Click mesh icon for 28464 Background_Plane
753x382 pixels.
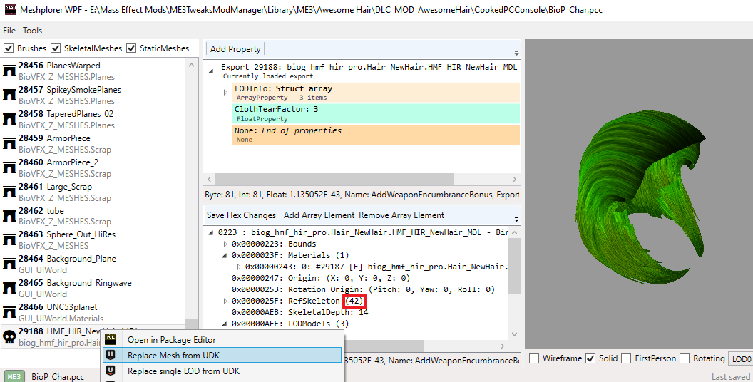[9, 264]
